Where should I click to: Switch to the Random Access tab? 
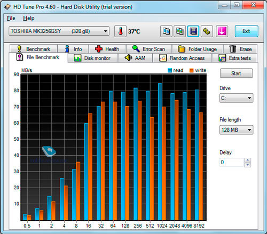182,58
